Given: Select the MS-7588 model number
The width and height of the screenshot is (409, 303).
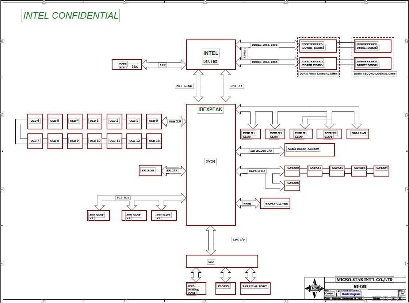Looking at the screenshot, I should click(x=360, y=286).
